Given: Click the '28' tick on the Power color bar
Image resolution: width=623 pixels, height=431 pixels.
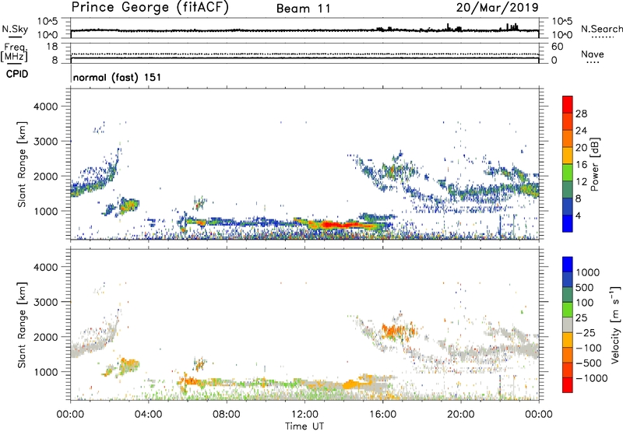Looking at the screenshot, I should (581, 114).
